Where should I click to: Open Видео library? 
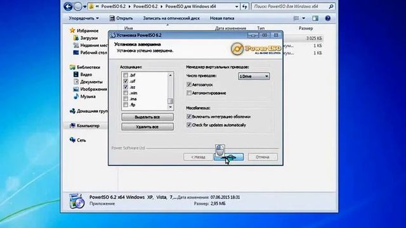[x=83, y=75]
